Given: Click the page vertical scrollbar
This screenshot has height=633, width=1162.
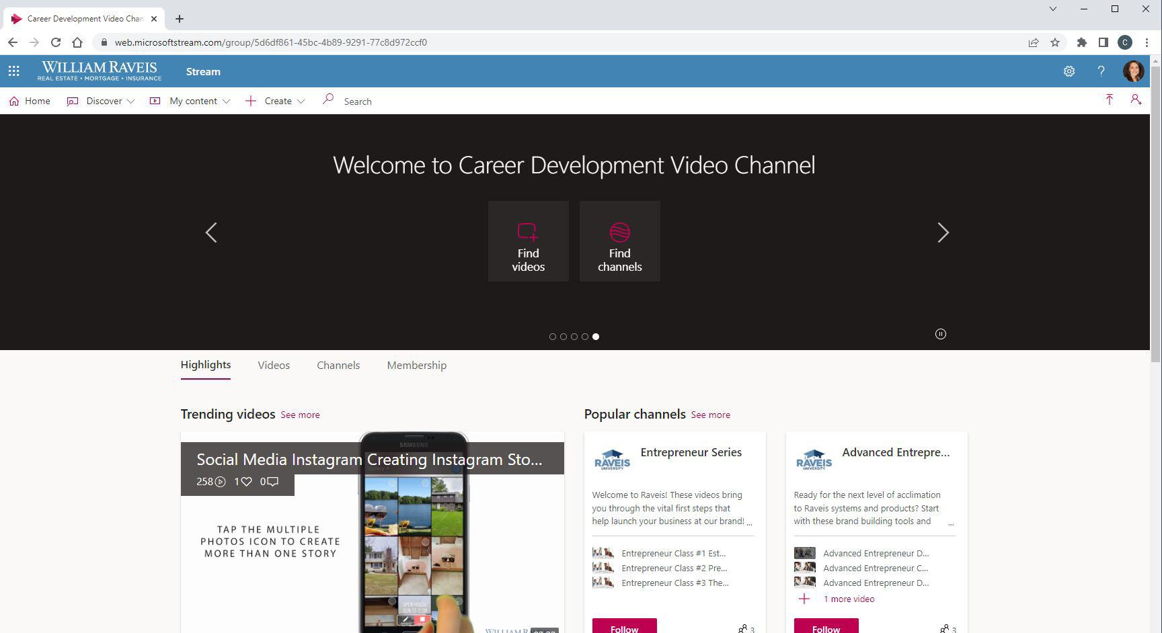Looking at the screenshot, I should [x=1156, y=215].
